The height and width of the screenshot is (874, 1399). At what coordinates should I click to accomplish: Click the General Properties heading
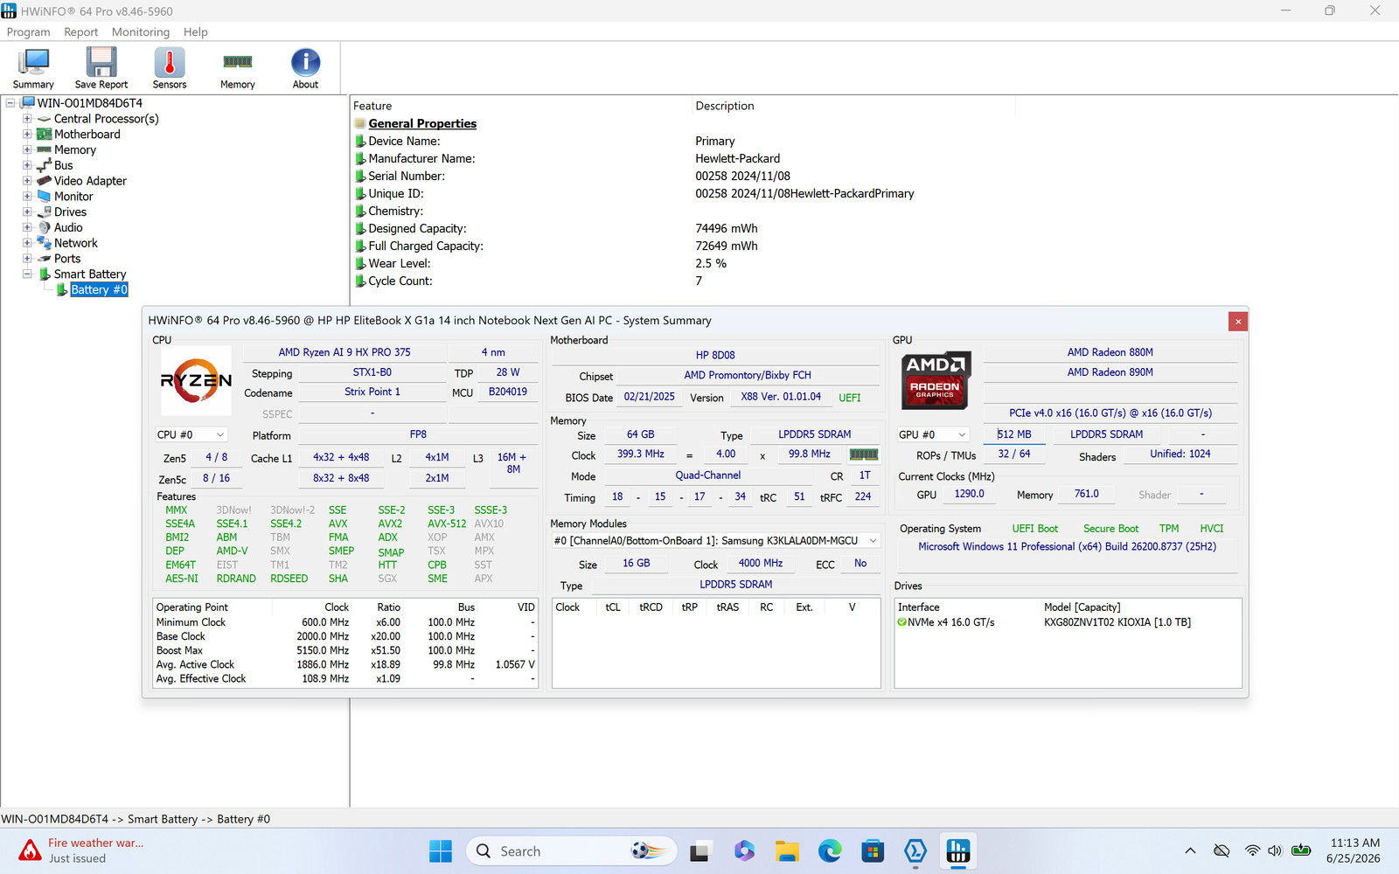(422, 123)
